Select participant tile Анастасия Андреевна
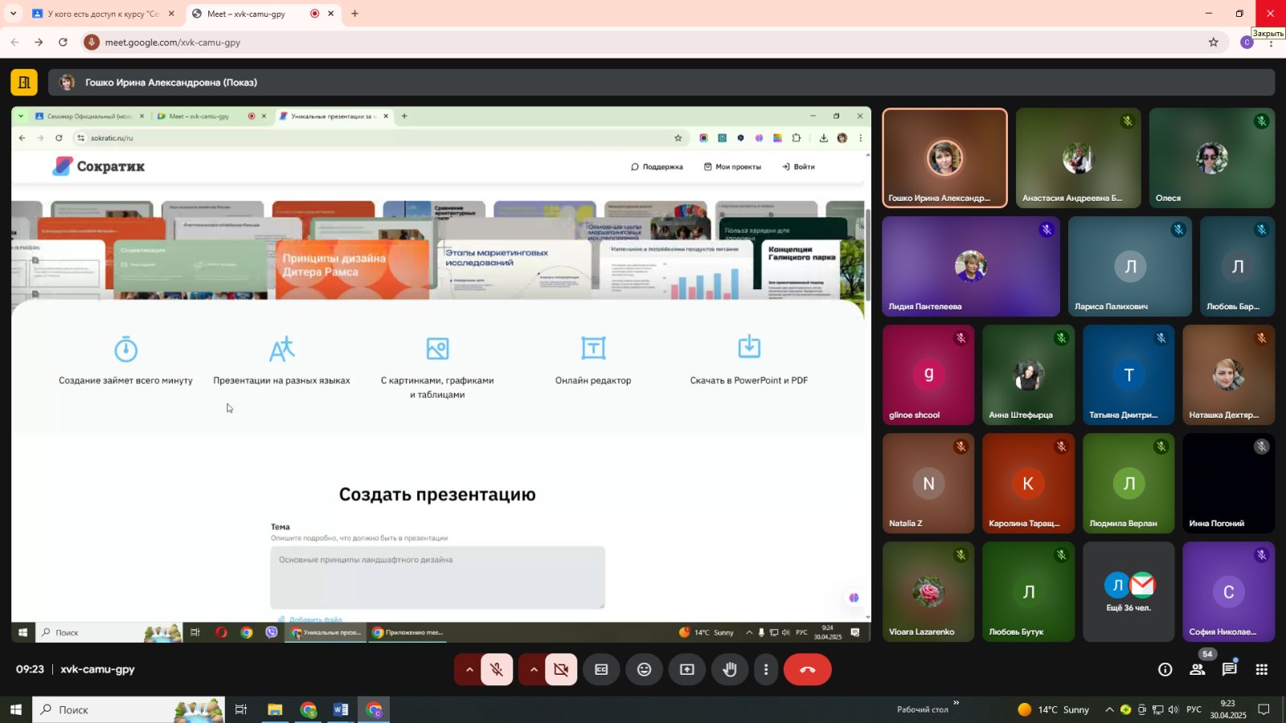This screenshot has width=1286, height=723. click(1078, 158)
